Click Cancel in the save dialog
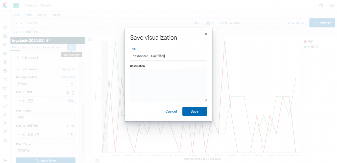The height and width of the screenshot is (163, 337). click(171, 111)
